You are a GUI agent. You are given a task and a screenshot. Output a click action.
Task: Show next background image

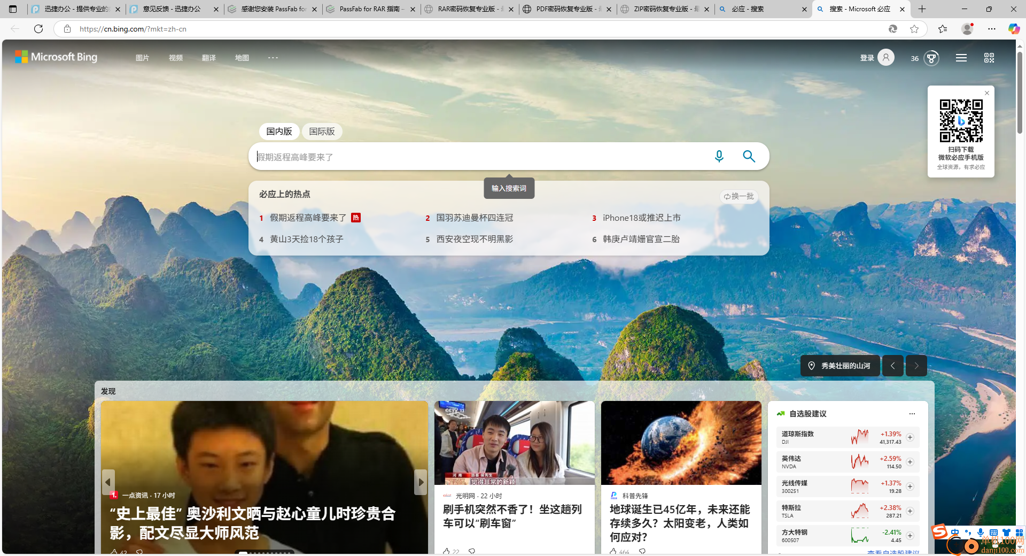coord(916,366)
